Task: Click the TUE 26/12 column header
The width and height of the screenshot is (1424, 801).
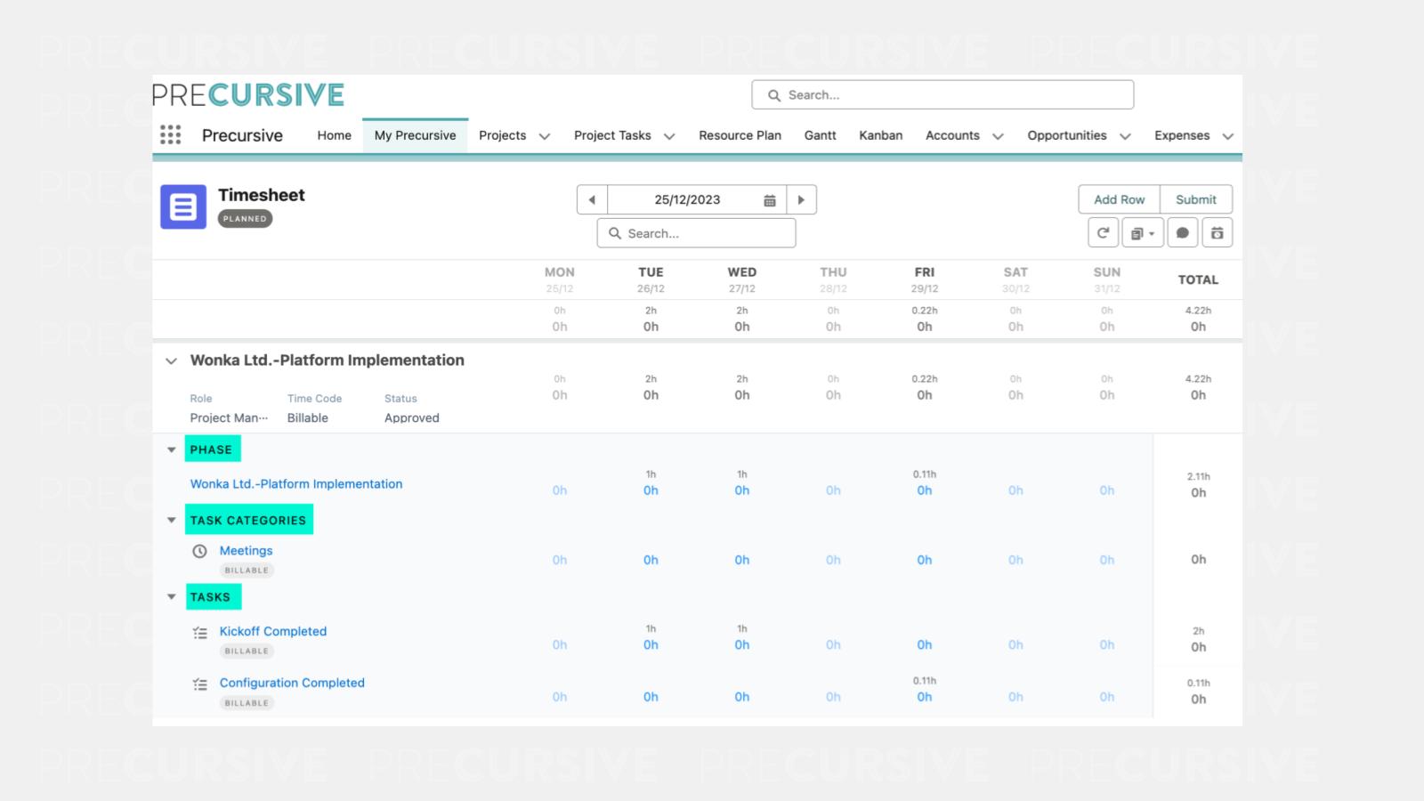Action: pyautogui.click(x=651, y=279)
